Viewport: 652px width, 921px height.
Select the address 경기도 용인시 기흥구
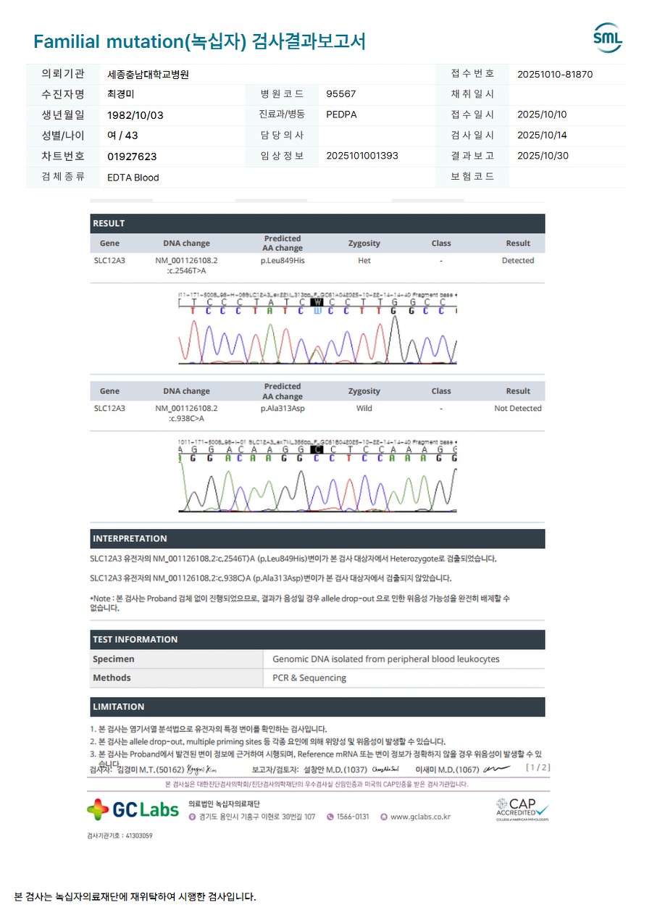257,817
